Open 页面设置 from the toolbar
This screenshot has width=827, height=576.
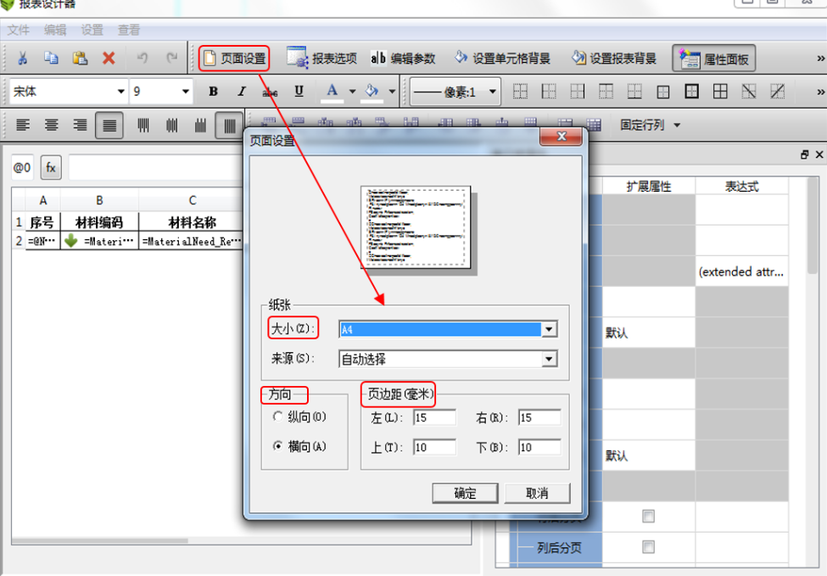(x=234, y=58)
